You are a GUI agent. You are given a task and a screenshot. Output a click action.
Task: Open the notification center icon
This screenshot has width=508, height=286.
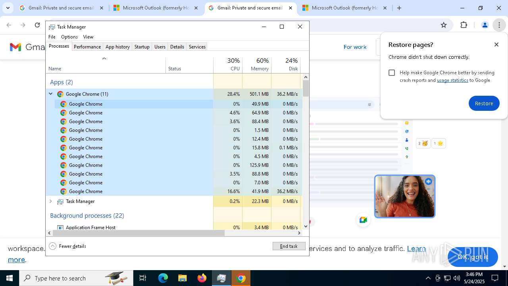click(495, 278)
